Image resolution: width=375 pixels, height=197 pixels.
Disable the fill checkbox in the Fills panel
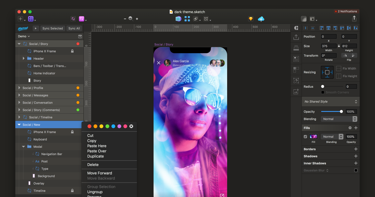click(x=305, y=137)
